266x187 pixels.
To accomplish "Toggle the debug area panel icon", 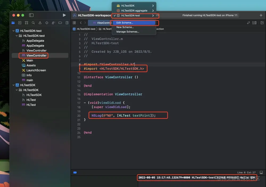I will [261, 172].
